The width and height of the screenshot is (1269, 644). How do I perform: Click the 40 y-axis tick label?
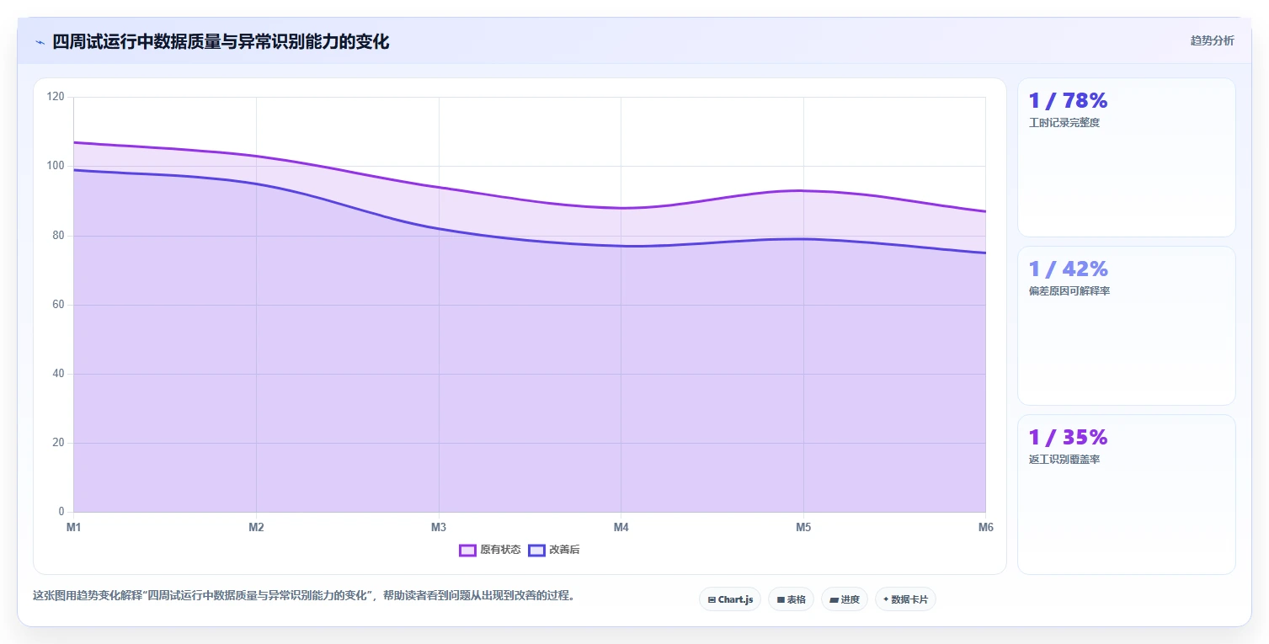click(59, 374)
